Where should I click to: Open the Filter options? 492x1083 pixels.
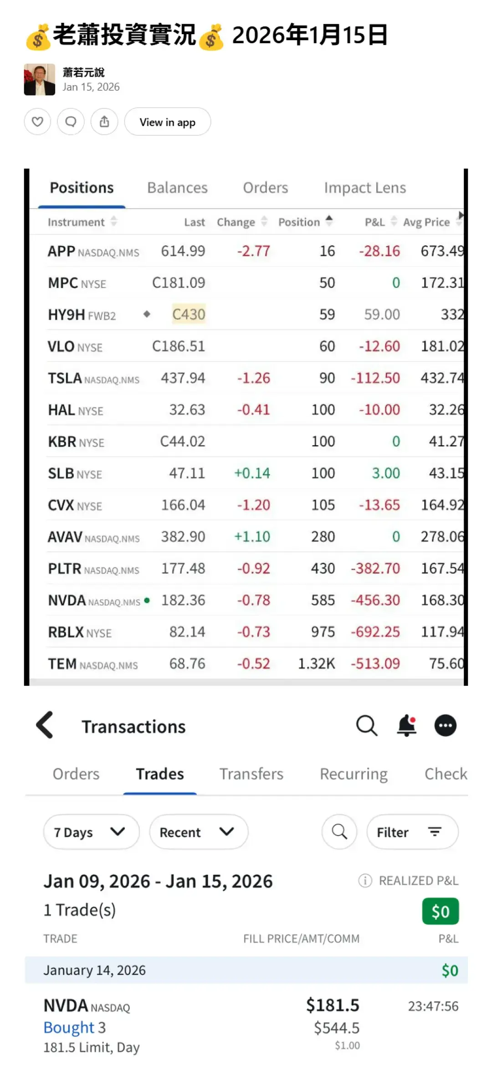[412, 832]
